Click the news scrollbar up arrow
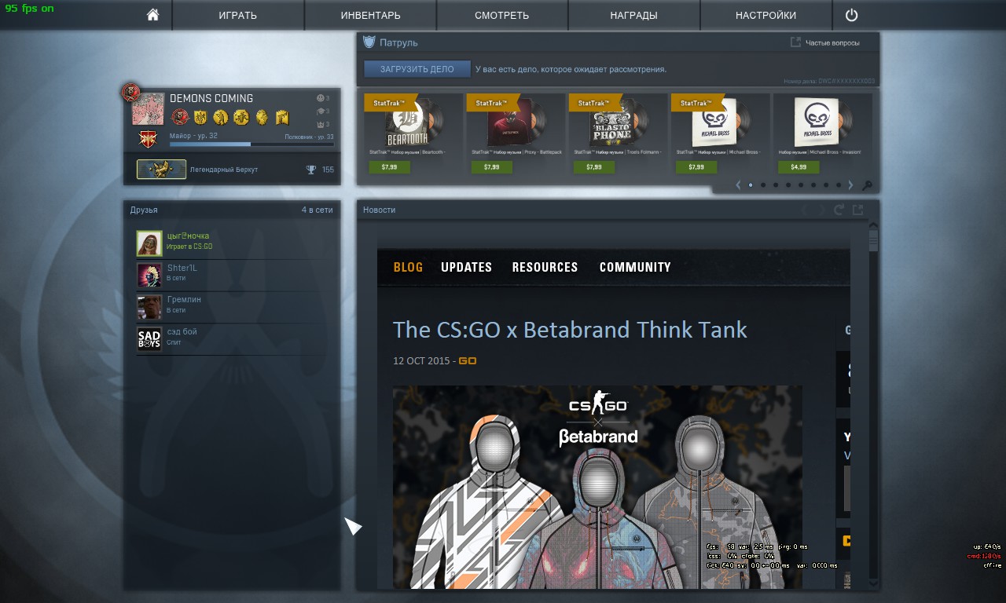 873,227
